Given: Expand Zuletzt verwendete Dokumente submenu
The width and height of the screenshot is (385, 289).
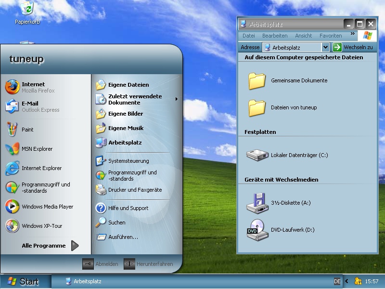Looking at the screenshot, I should coord(135,99).
